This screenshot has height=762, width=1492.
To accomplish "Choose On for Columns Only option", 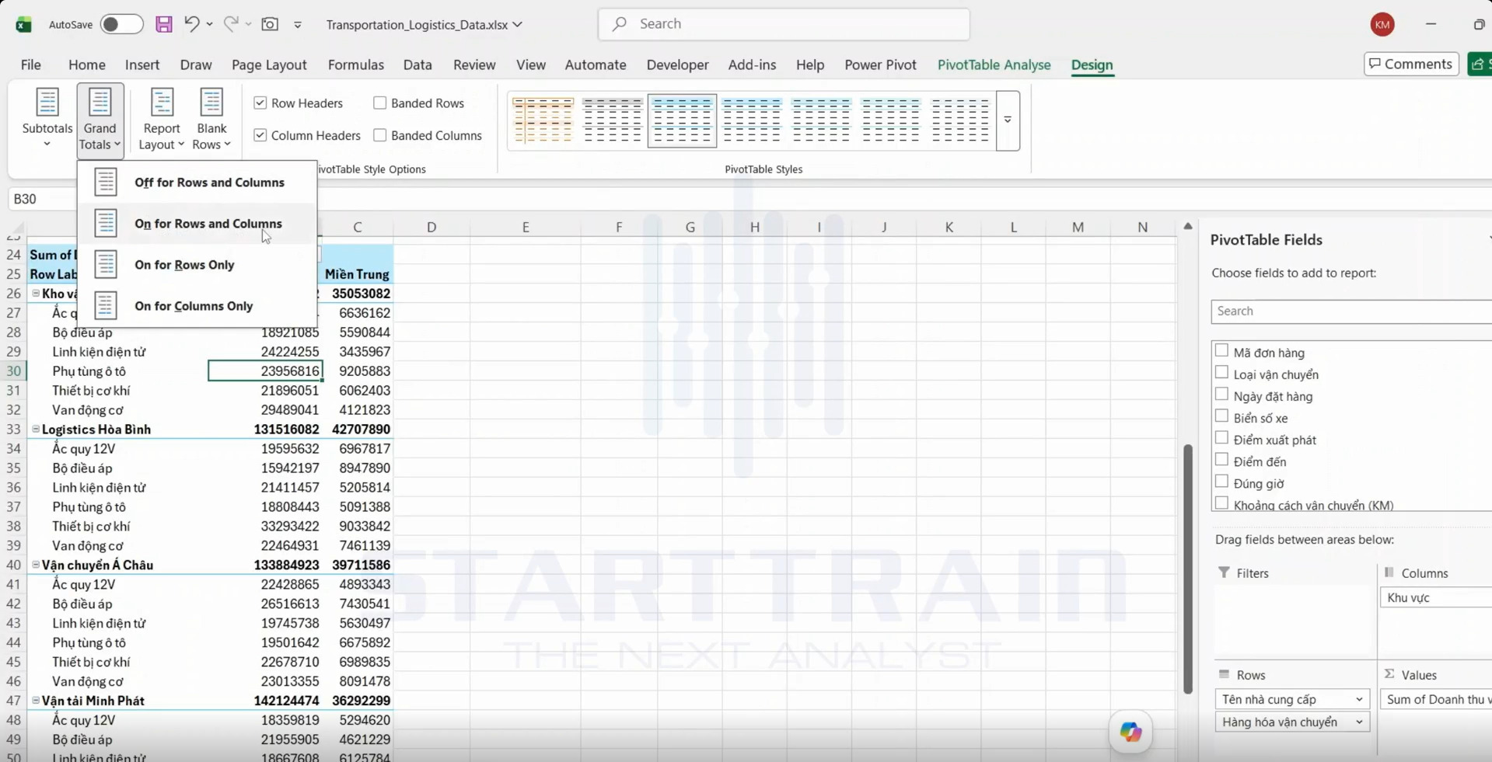I will point(197,306).
